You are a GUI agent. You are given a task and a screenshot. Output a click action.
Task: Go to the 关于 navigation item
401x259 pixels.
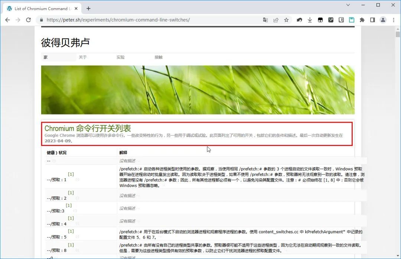tap(82, 57)
